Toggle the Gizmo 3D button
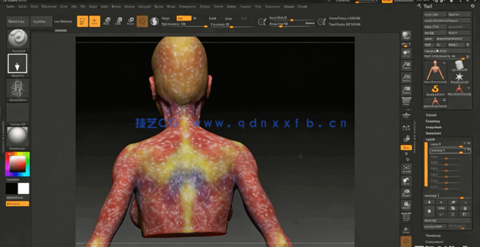This screenshot has width=480, height=247. [142, 21]
